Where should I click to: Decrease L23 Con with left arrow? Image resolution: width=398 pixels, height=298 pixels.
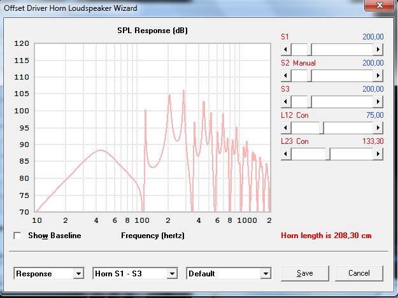point(286,154)
